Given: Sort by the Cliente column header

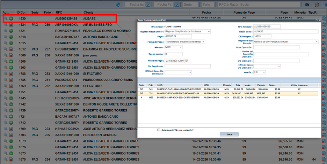Looking at the screenshot, I should [88, 12].
